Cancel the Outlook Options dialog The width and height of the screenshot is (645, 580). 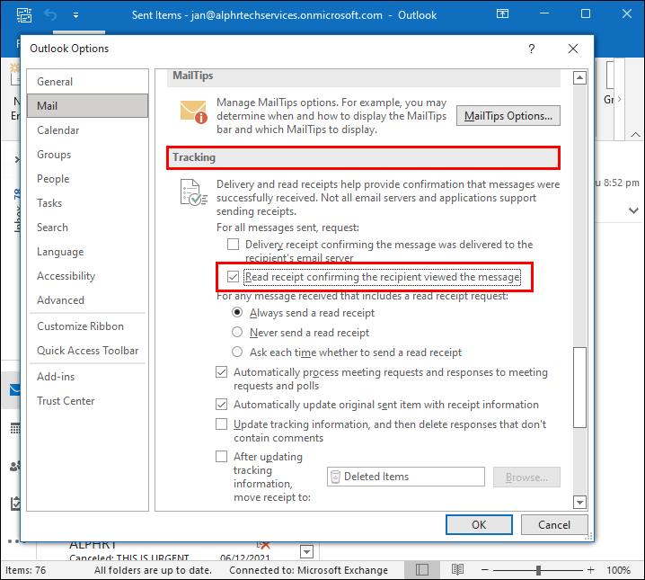pyautogui.click(x=554, y=524)
